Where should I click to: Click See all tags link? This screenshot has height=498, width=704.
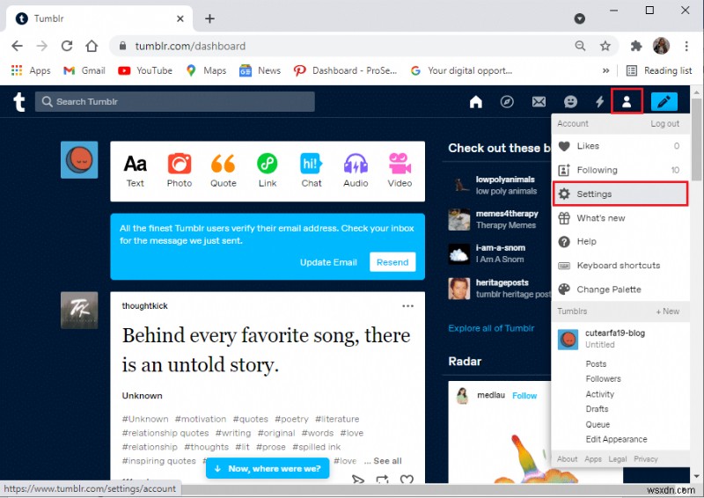point(387,461)
